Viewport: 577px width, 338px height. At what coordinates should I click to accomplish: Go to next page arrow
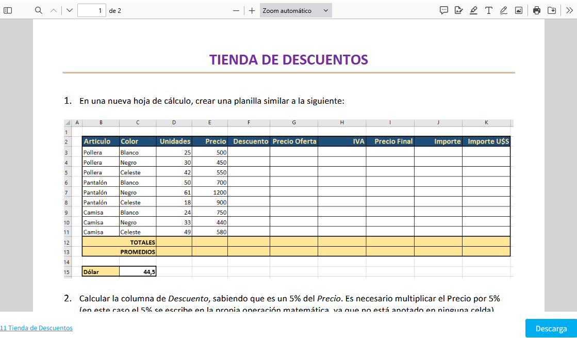pos(70,10)
